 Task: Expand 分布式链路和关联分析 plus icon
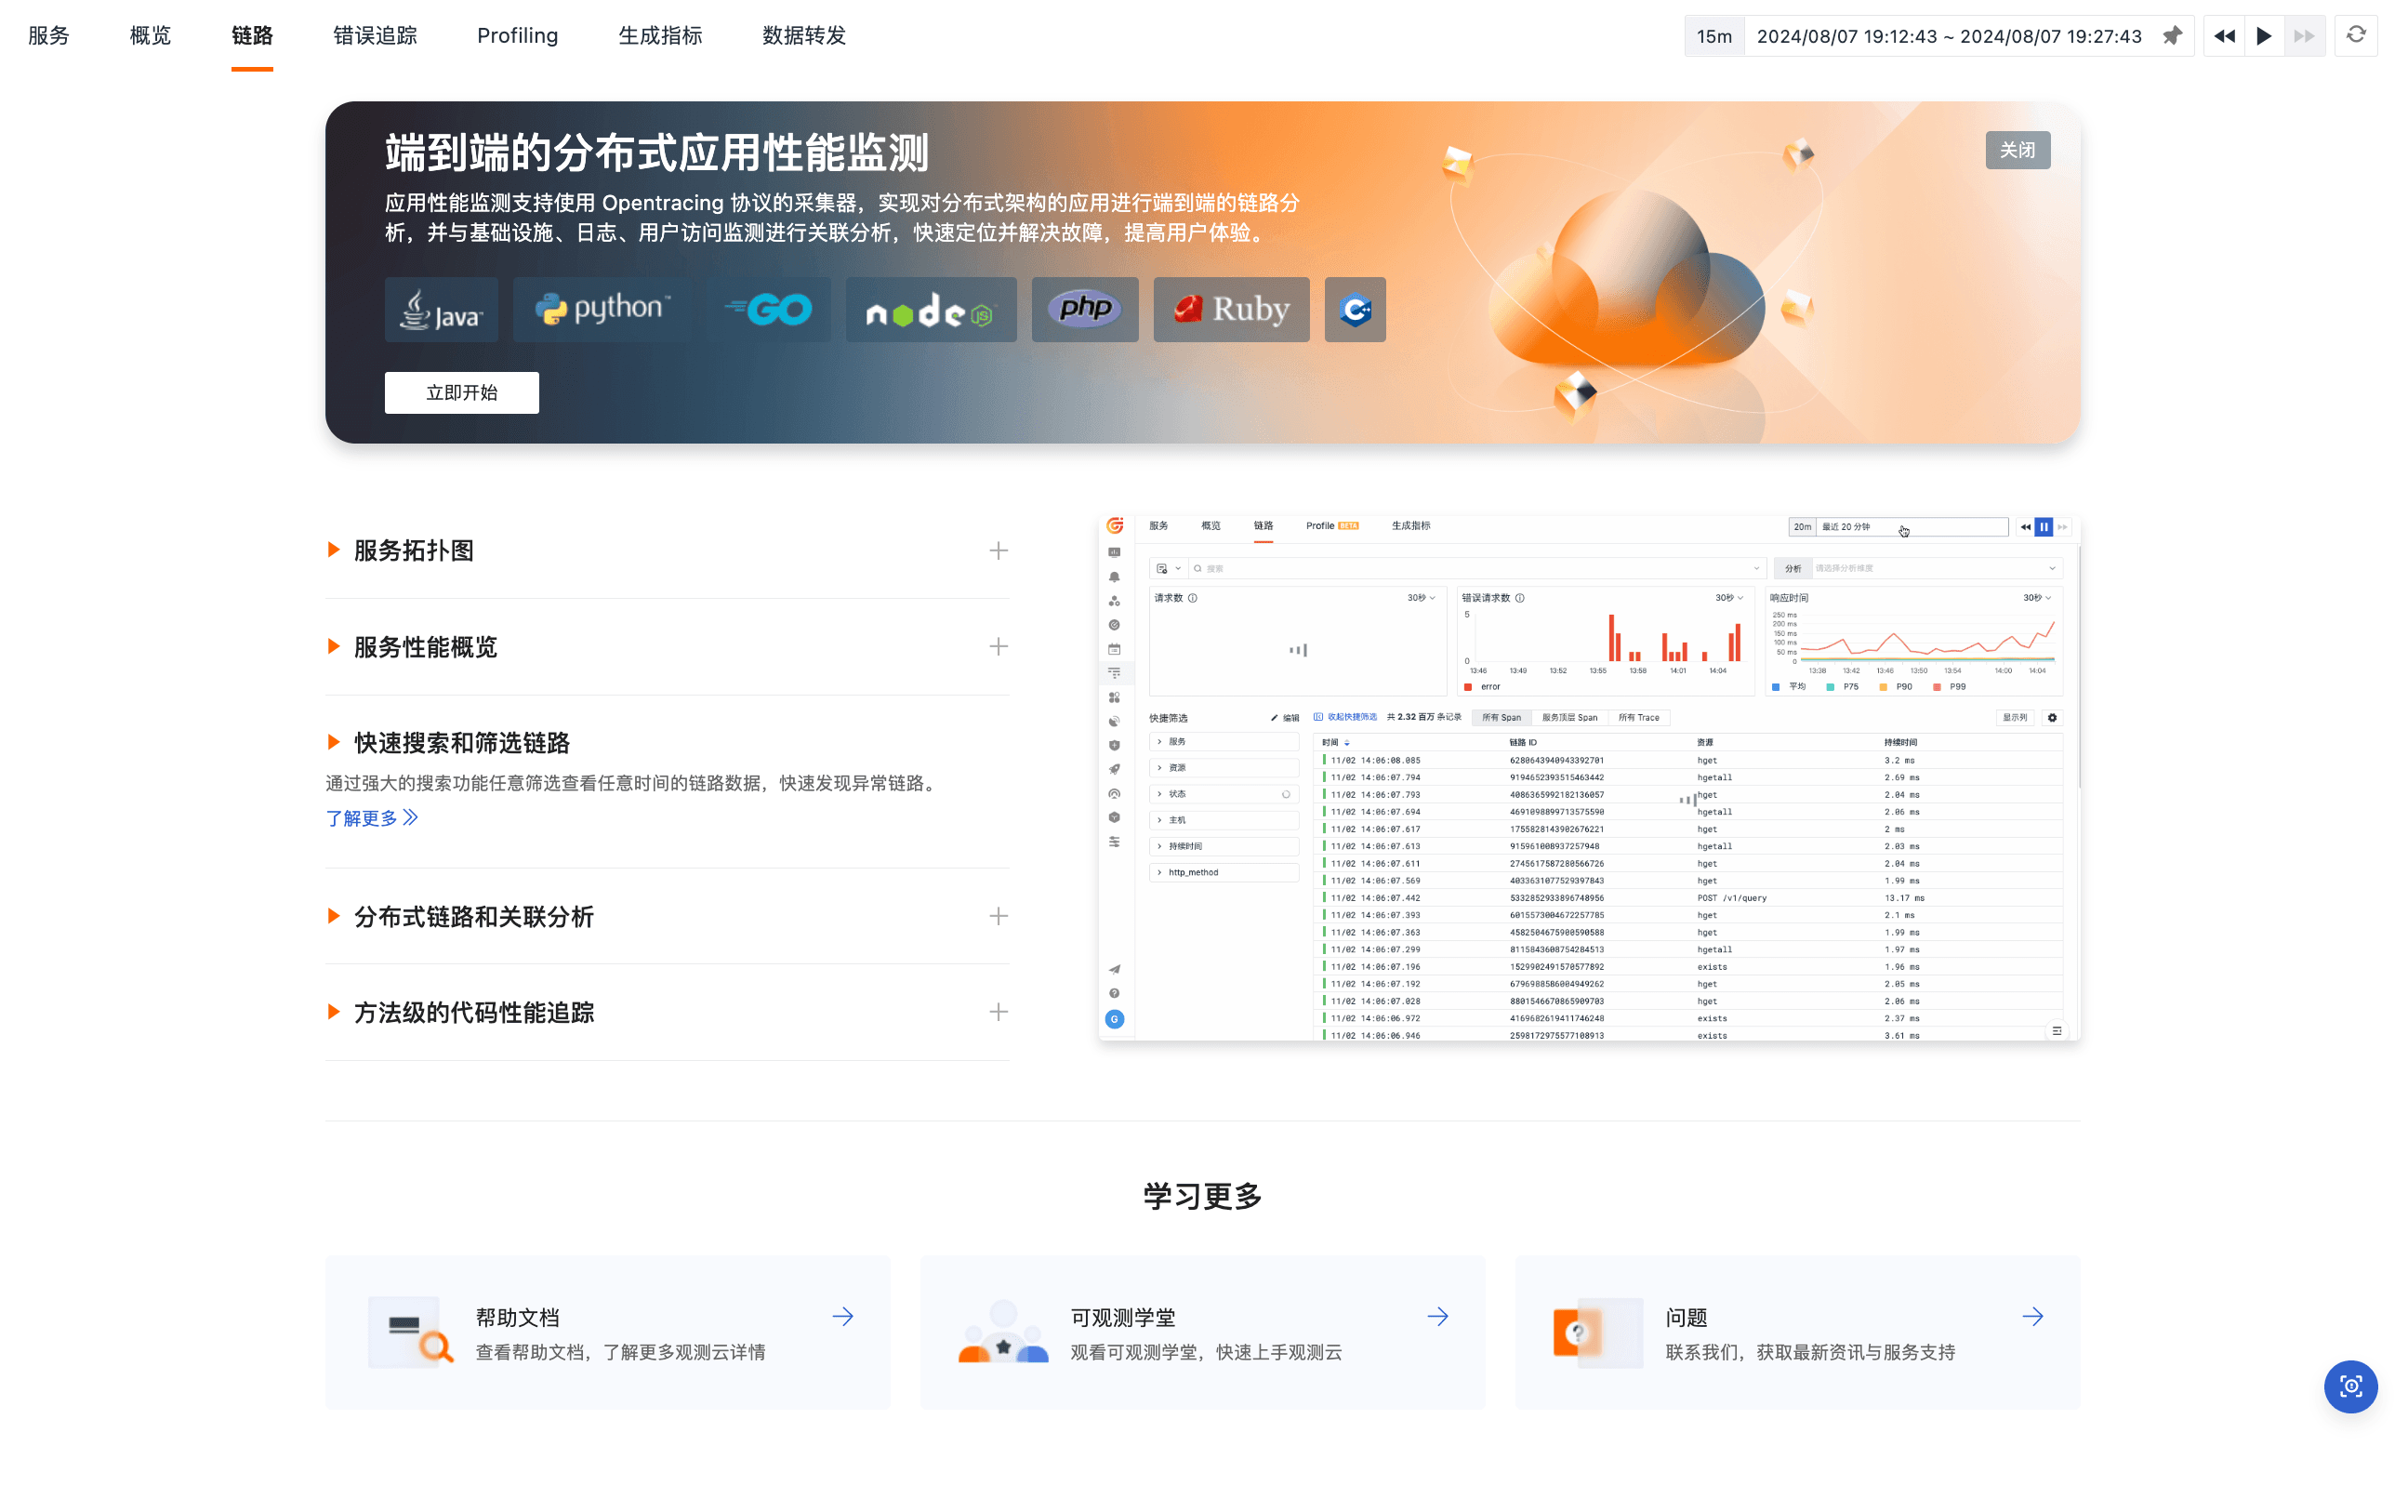point(998,917)
